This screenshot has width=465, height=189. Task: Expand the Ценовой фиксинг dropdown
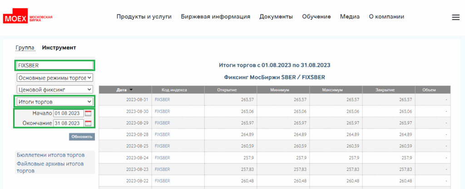(54, 90)
